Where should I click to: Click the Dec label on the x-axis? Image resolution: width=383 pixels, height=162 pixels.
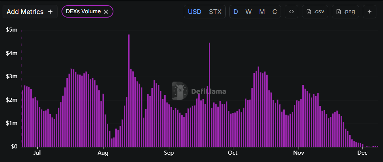point(362,153)
